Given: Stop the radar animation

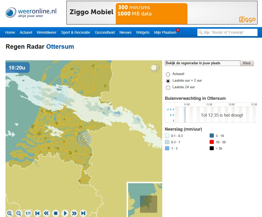Looking at the screenshot, I should tap(56, 213).
